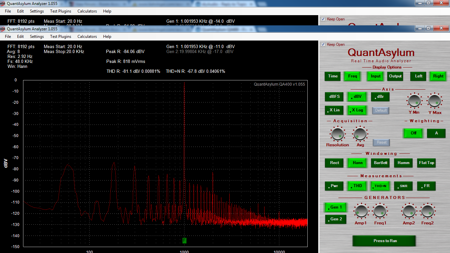Click the Y Max knob
This screenshot has height=253, width=450.
435,101
